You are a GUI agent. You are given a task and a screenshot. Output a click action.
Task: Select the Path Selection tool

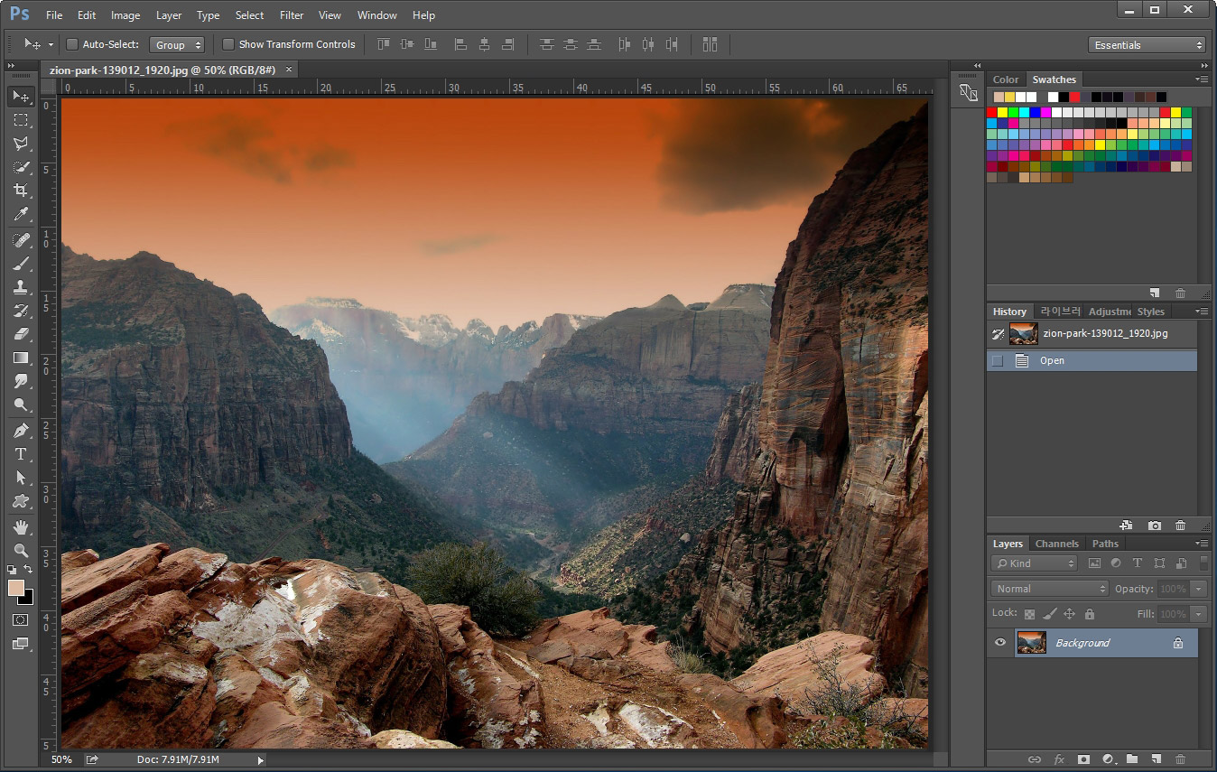(21, 478)
